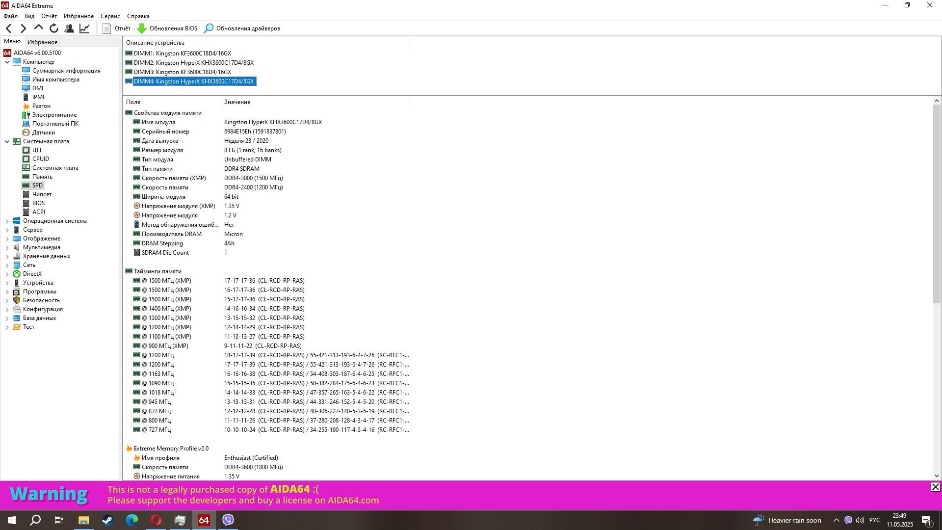Expand the Хранение данных tree node
Image resolution: width=942 pixels, height=530 pixels.
[7, 257]
